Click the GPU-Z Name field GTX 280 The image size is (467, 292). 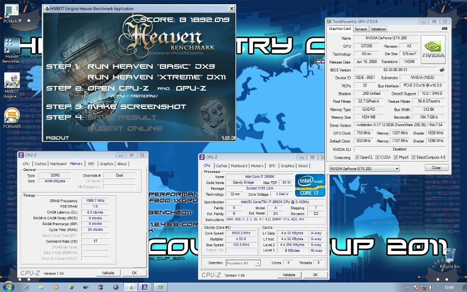click(x=386, y=38)
